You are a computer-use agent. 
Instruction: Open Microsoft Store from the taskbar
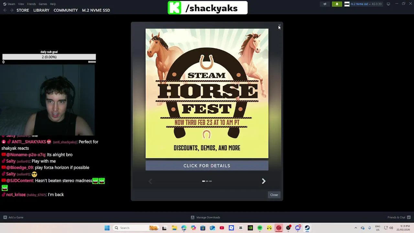tap(203, 228)
